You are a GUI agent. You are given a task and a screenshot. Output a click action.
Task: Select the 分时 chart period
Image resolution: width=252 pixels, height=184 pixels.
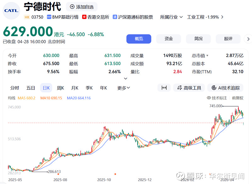coord(14,88)
